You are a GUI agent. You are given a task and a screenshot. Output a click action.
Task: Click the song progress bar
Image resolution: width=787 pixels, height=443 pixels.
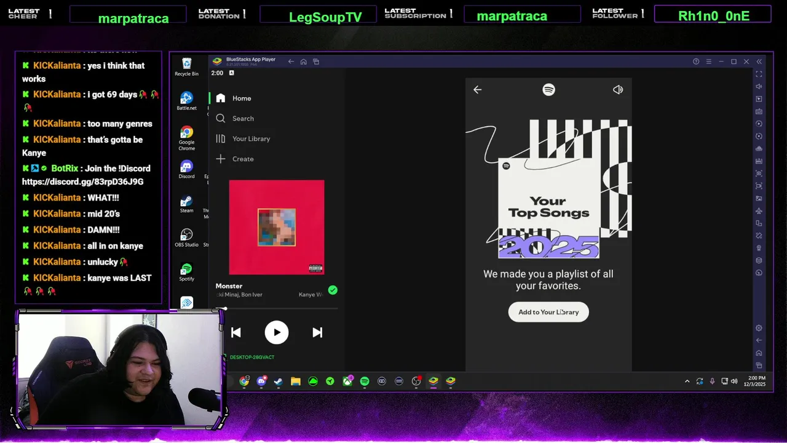pos(277,308)
